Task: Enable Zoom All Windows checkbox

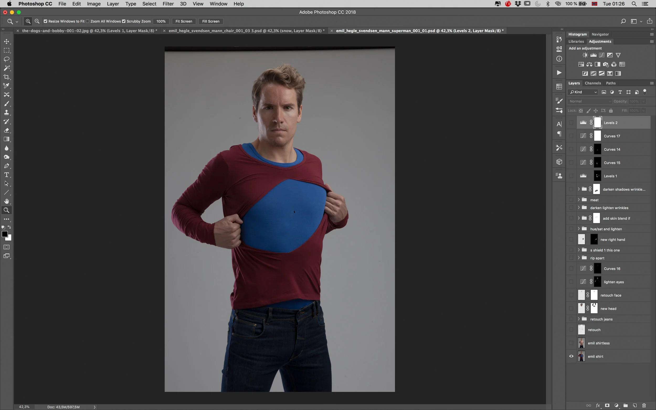Action: [88, 21]
